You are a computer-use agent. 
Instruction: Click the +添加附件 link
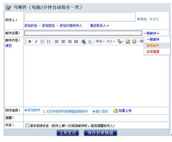pos(32,110)
